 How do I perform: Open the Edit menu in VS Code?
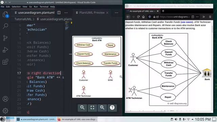click(x=8, y=7)
